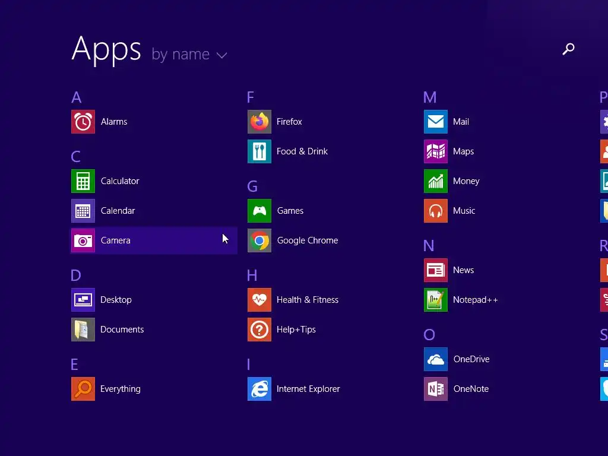Open the Help+Tips question mark icon
The image size is (608, 456).
pos(259,330)
